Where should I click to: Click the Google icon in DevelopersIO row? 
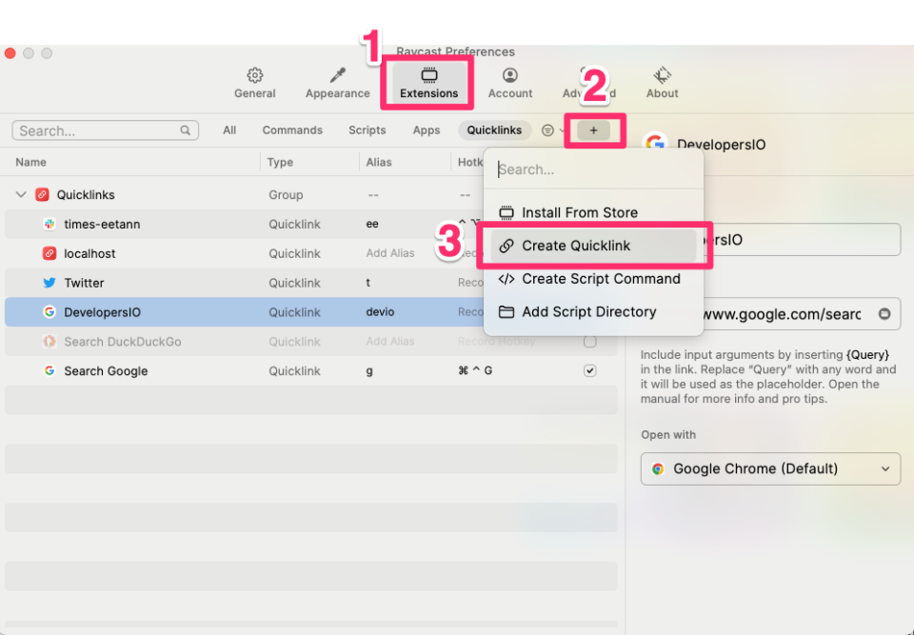(x=50, y=312)
